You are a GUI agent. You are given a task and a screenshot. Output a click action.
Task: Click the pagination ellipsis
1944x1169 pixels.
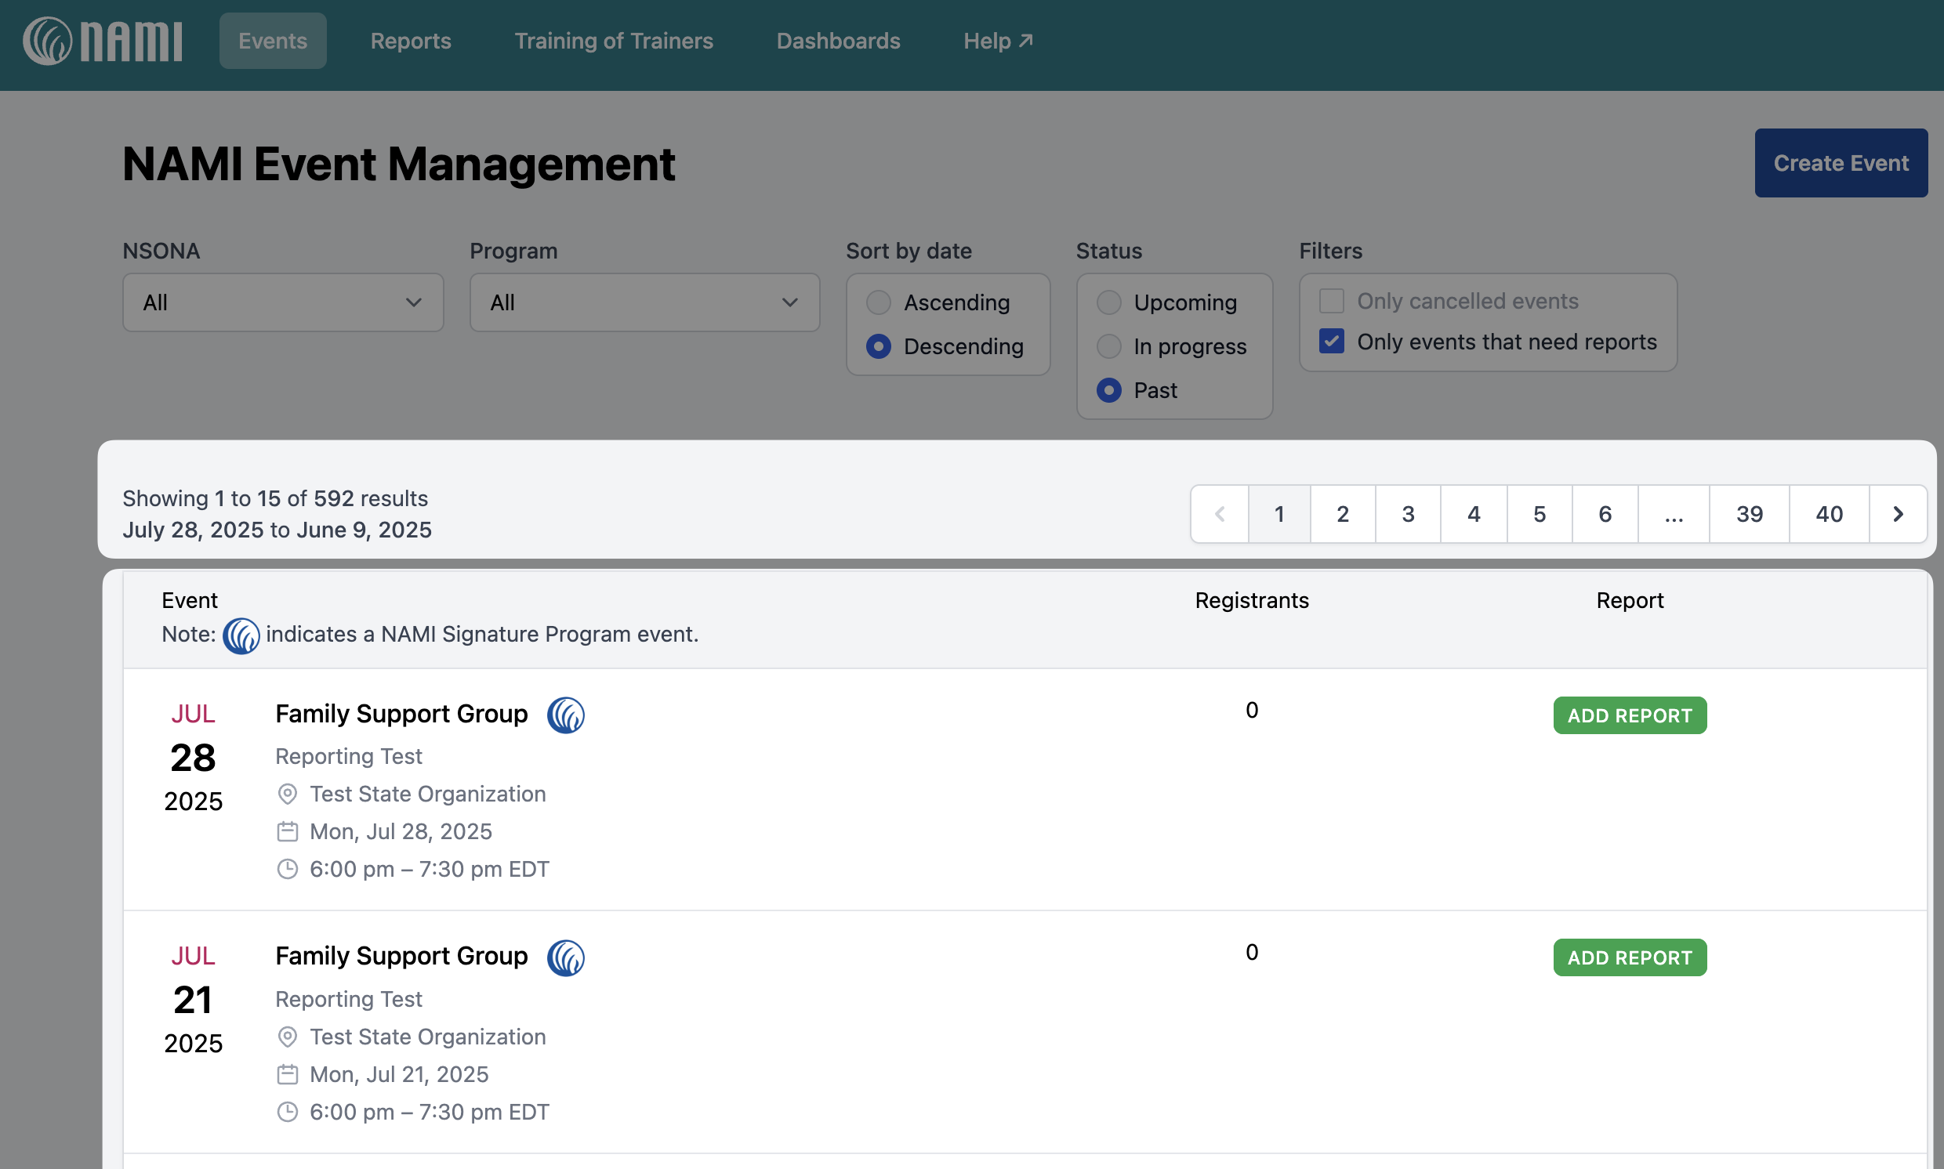(1674, 515)
